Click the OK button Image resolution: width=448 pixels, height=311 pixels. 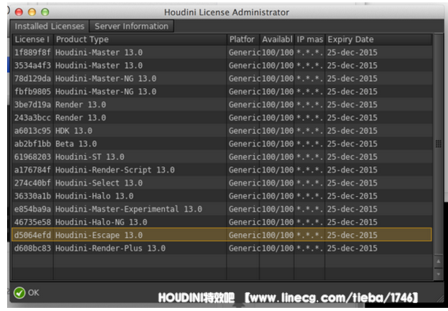[27, 292]
